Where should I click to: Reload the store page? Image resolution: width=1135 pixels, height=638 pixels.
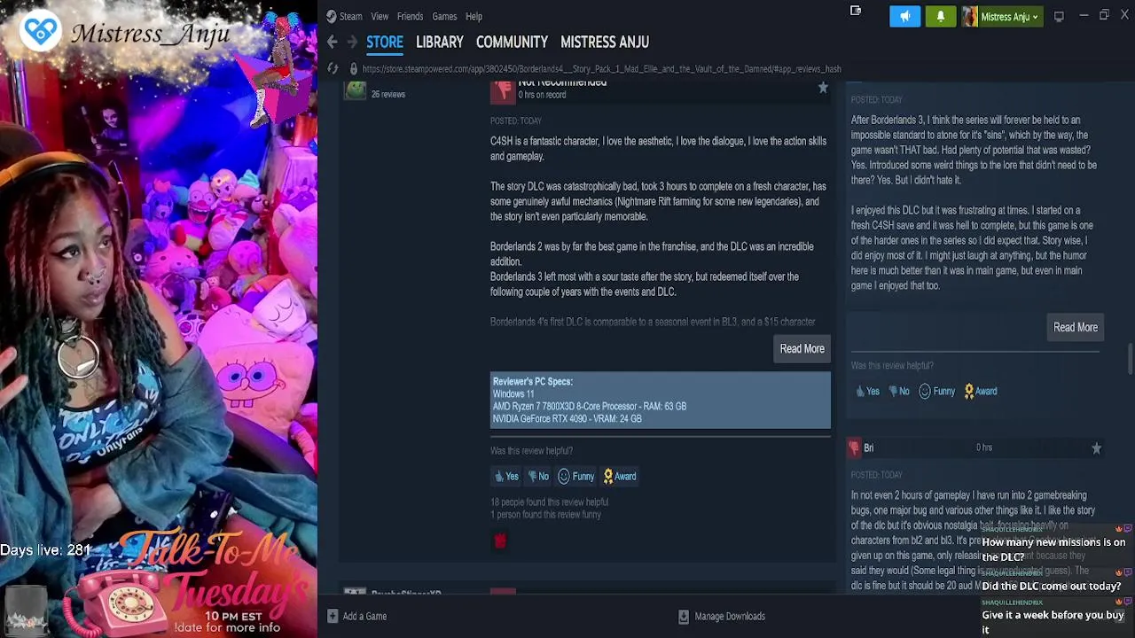pos(333,68)
